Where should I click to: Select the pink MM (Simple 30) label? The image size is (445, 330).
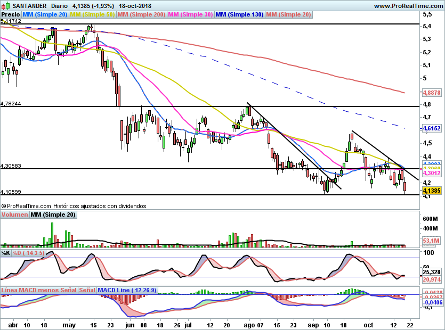(x=190, y=14)
